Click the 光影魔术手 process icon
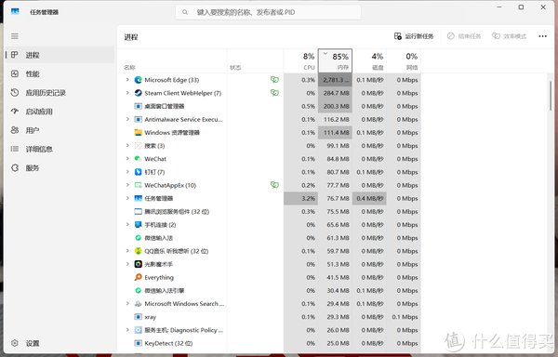Viewport: 558px width, 357px height. (138, 264)
